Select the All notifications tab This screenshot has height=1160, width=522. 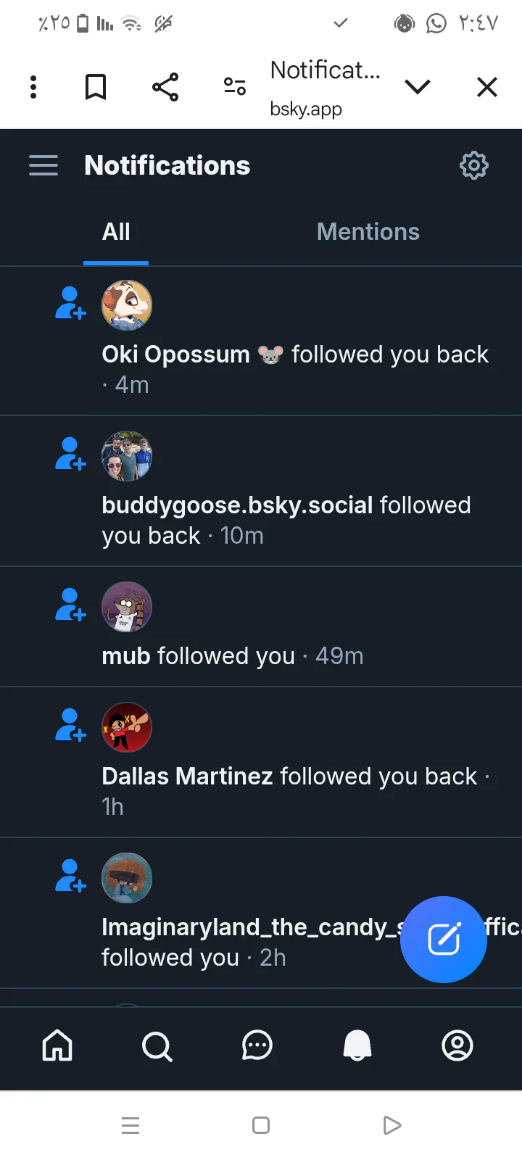[116, 232]
